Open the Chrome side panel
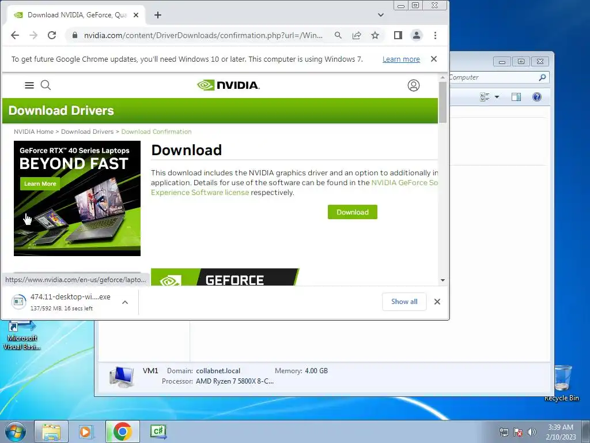Screen dimensions: 590x443 click(x=398, y=35)
